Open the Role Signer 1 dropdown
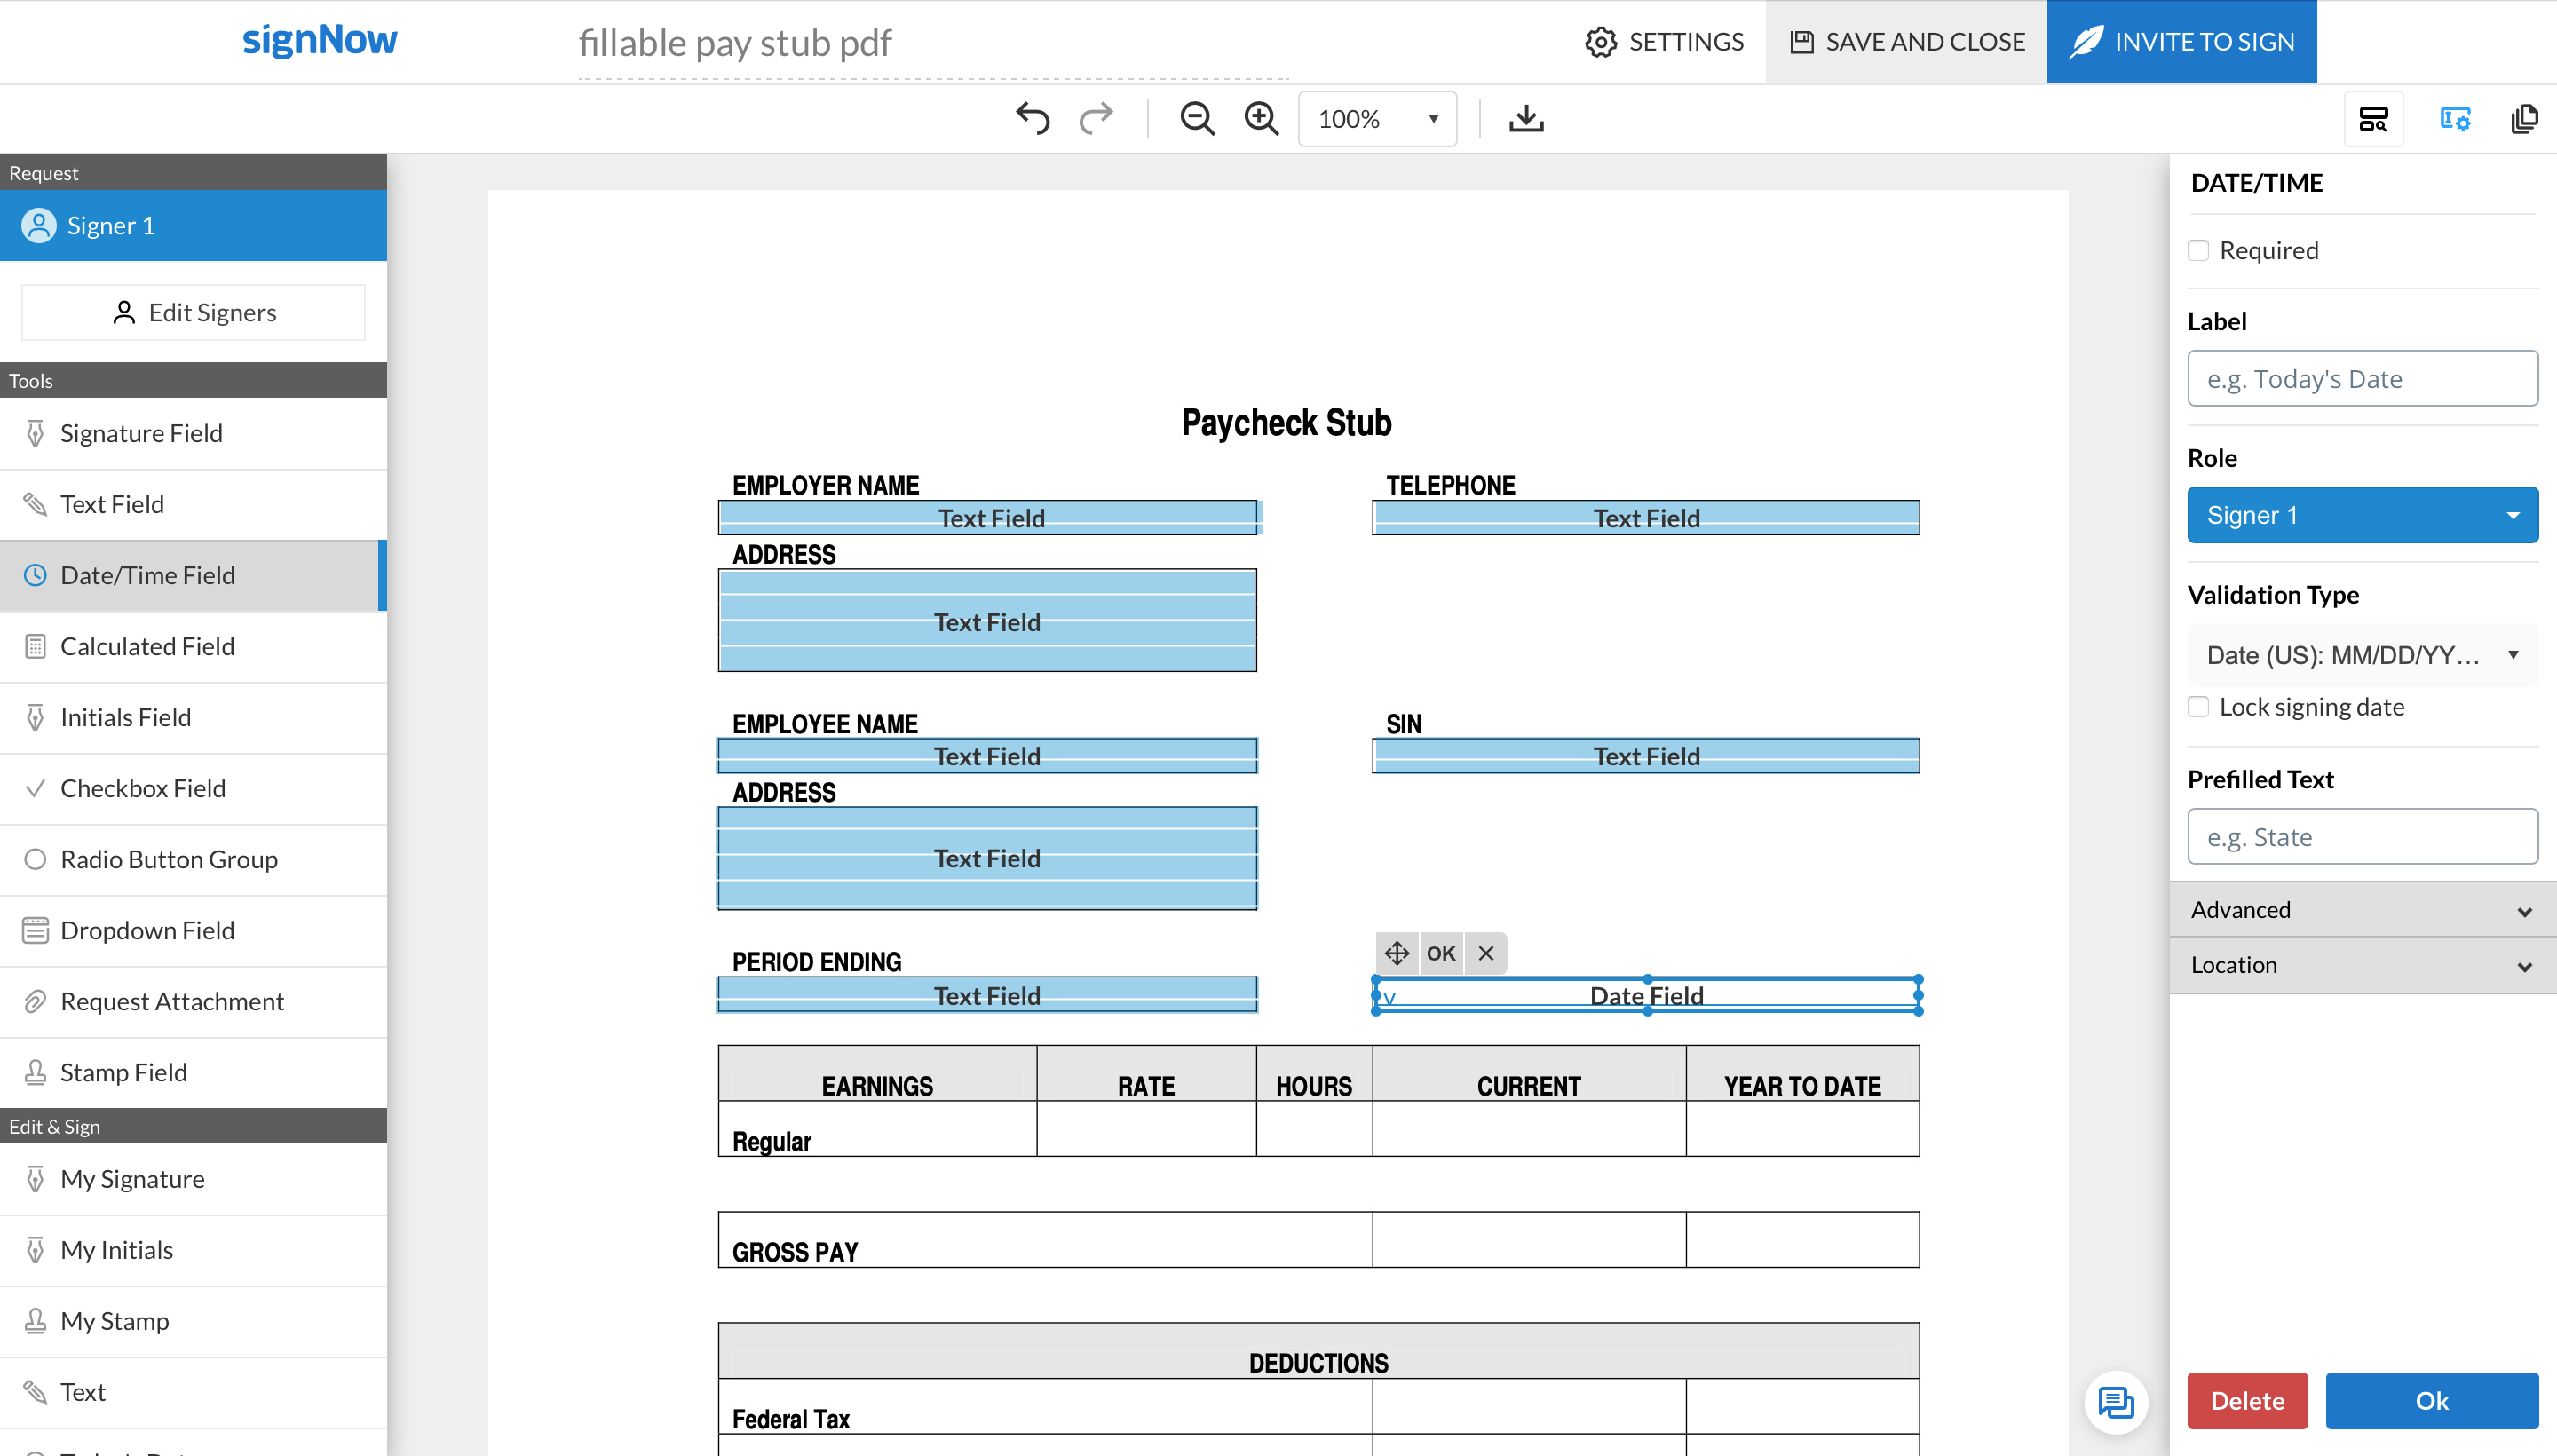2557x1456 pixels. pos(2361,514)
